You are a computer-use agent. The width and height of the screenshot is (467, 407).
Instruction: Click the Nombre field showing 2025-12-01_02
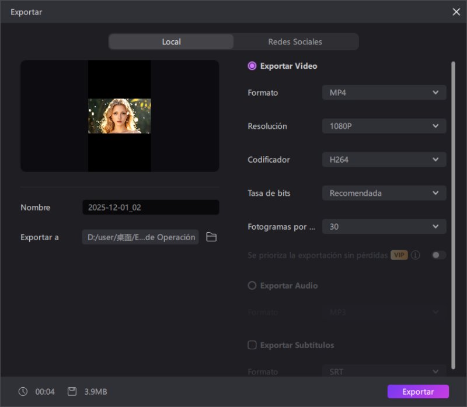(x=150, y=207)
